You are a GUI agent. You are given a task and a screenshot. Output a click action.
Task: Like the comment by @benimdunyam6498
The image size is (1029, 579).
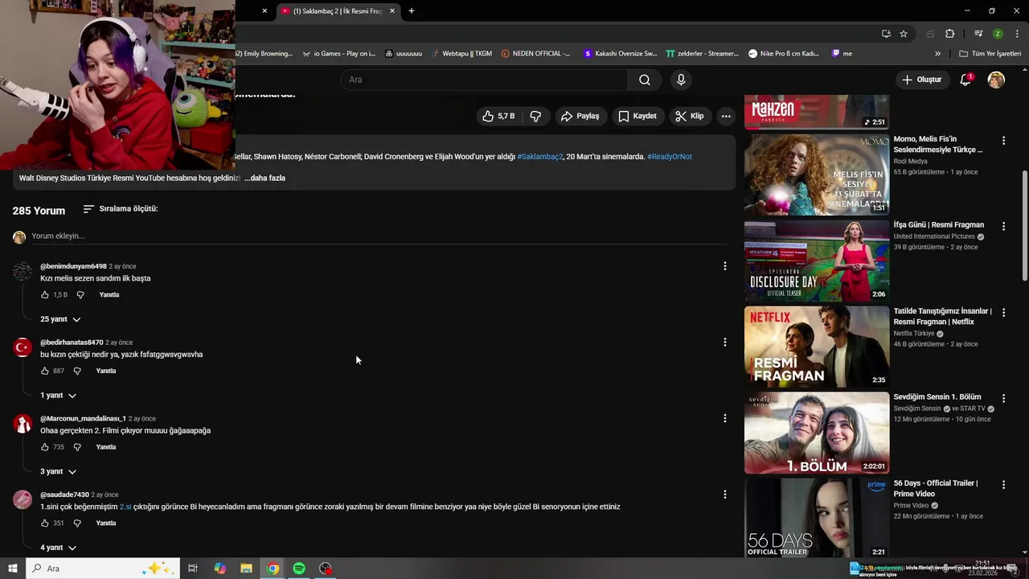45,295
